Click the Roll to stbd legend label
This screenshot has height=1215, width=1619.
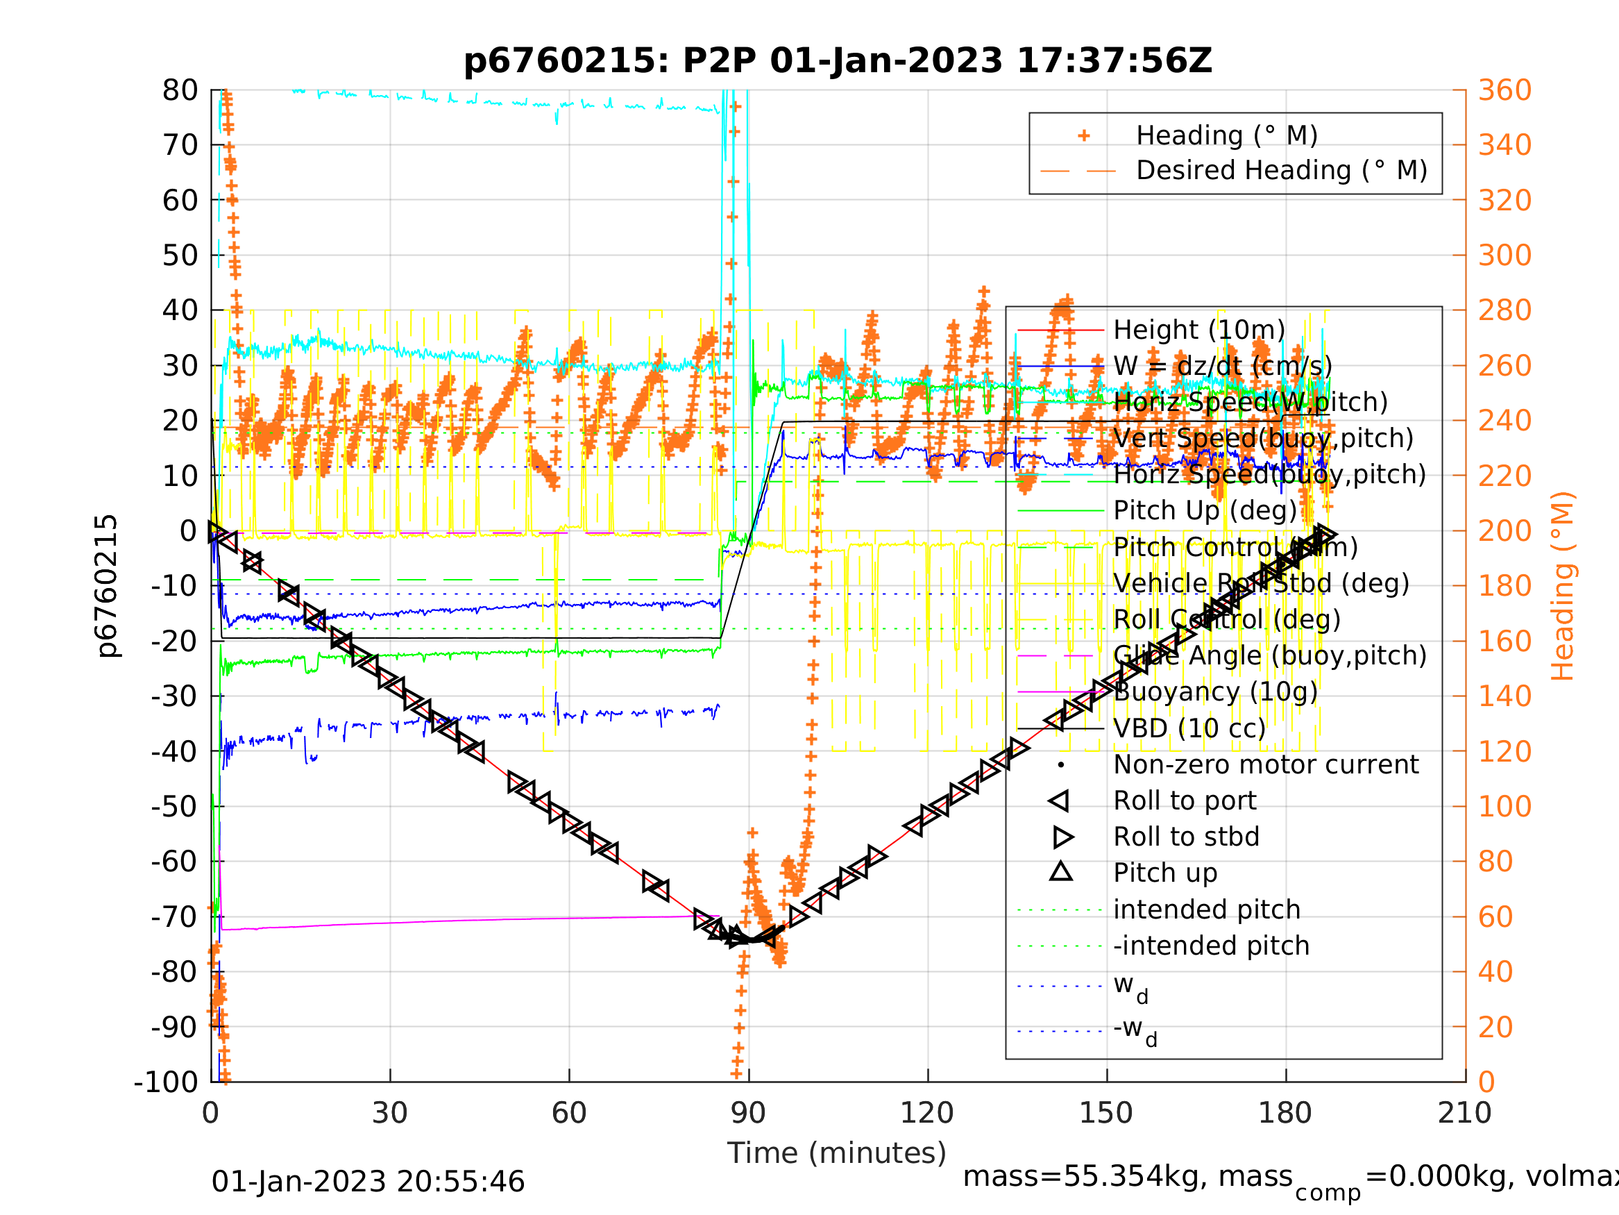point(1187,837)
